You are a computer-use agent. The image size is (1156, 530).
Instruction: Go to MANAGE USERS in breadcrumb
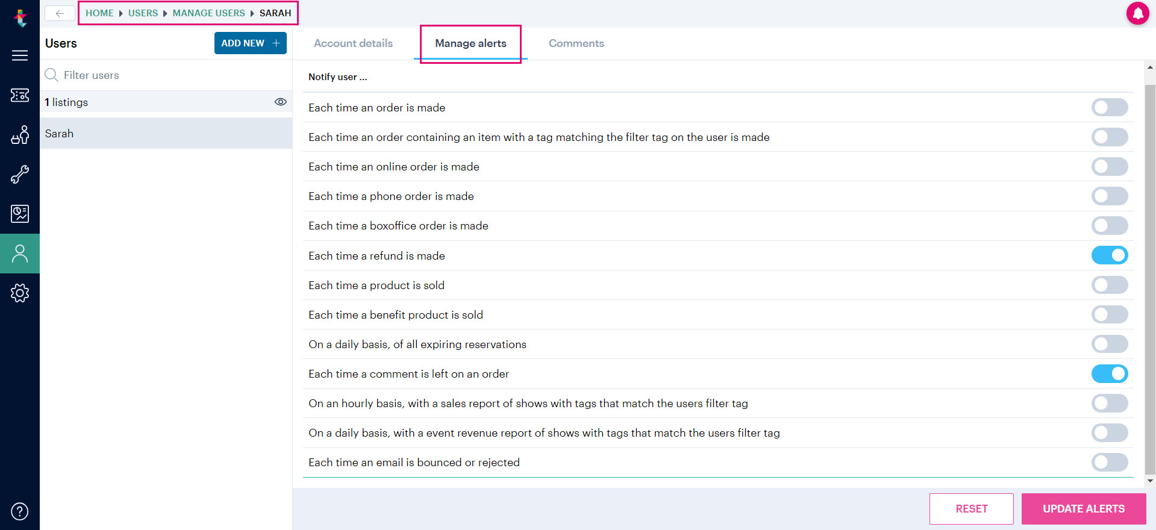click(208, 13)
